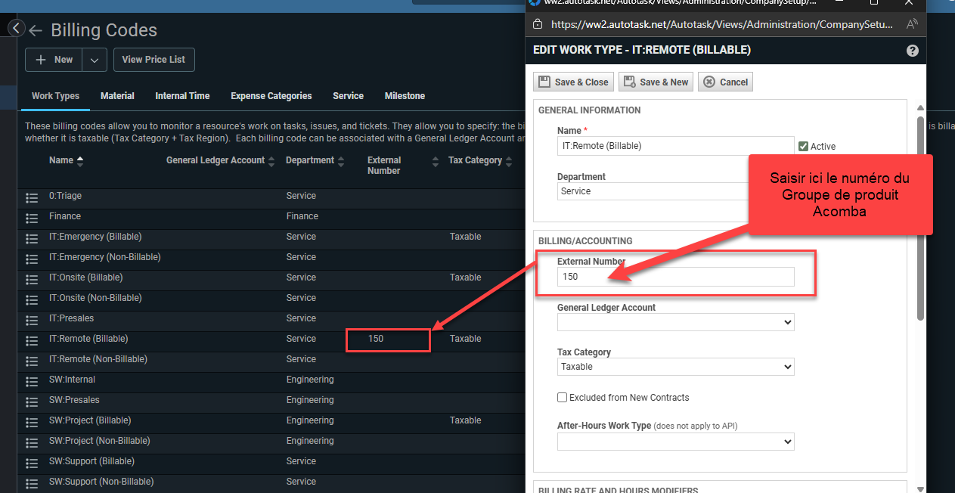Click the 0:Triage row name
The height and width of the screenshot is (493, 955).
point(65,196)
